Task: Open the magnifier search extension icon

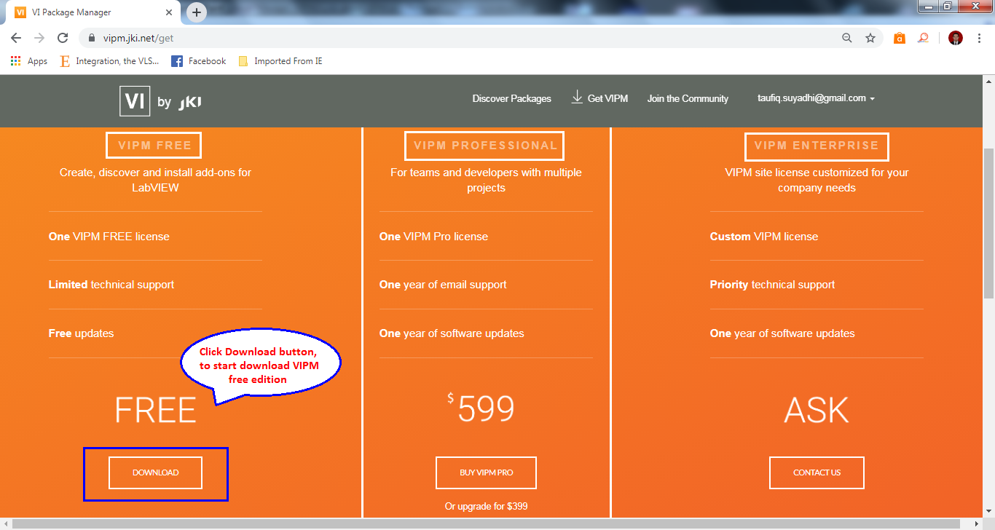Action: tap(923, 37)
